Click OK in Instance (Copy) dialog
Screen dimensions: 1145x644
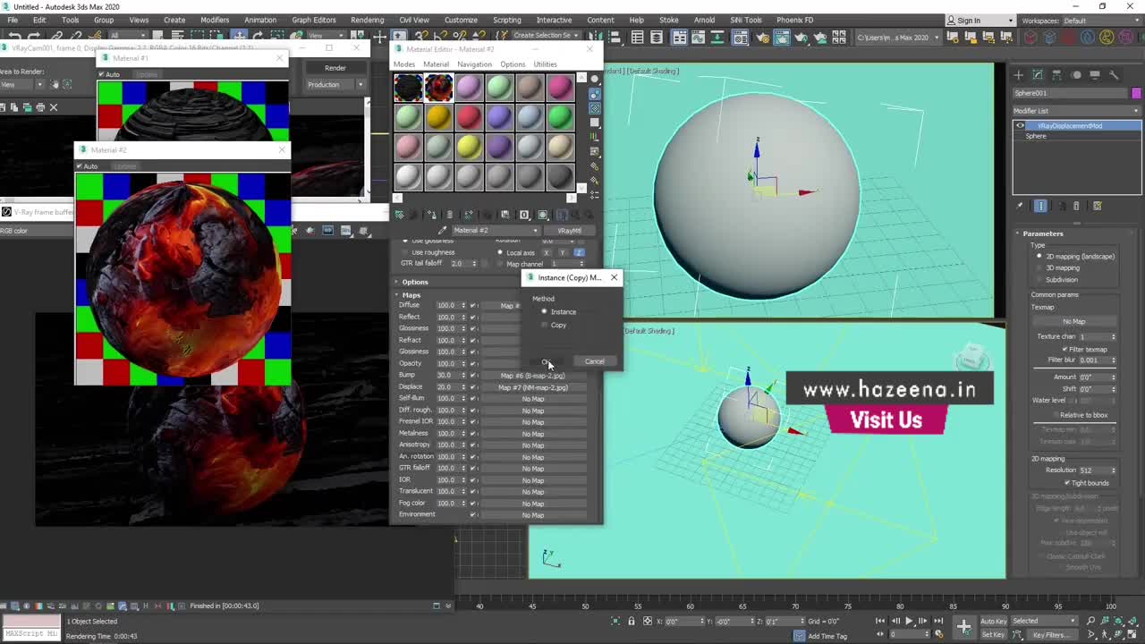tap(547, 361)
